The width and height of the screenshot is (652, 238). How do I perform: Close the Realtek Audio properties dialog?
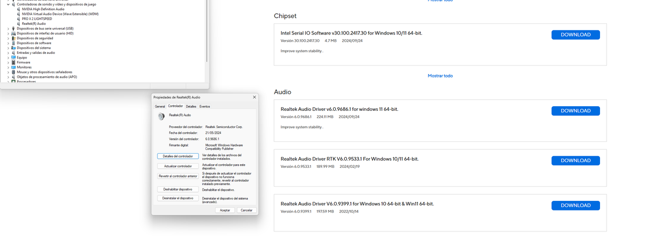pyautogui.click(x=254, y=97)
